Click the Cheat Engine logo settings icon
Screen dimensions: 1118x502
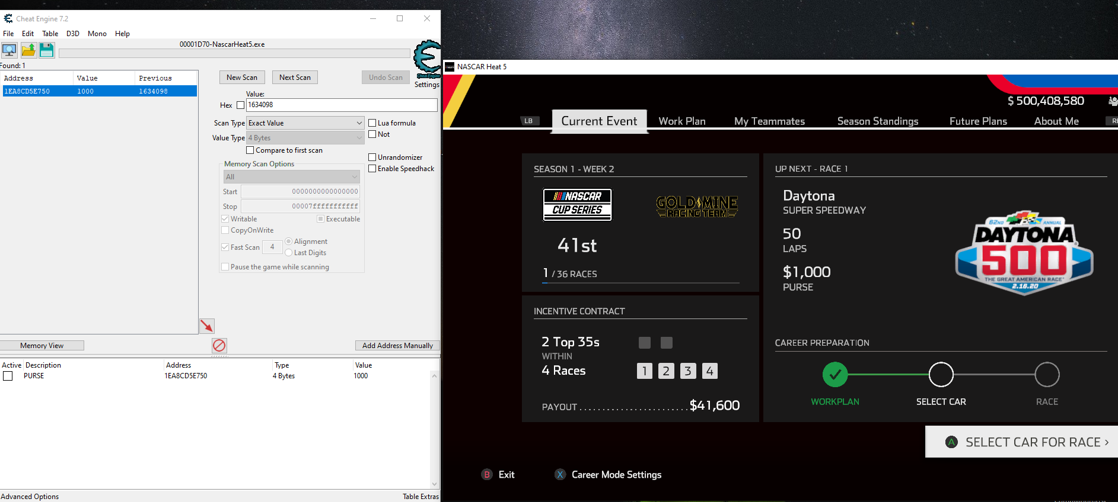click(427, 59)
